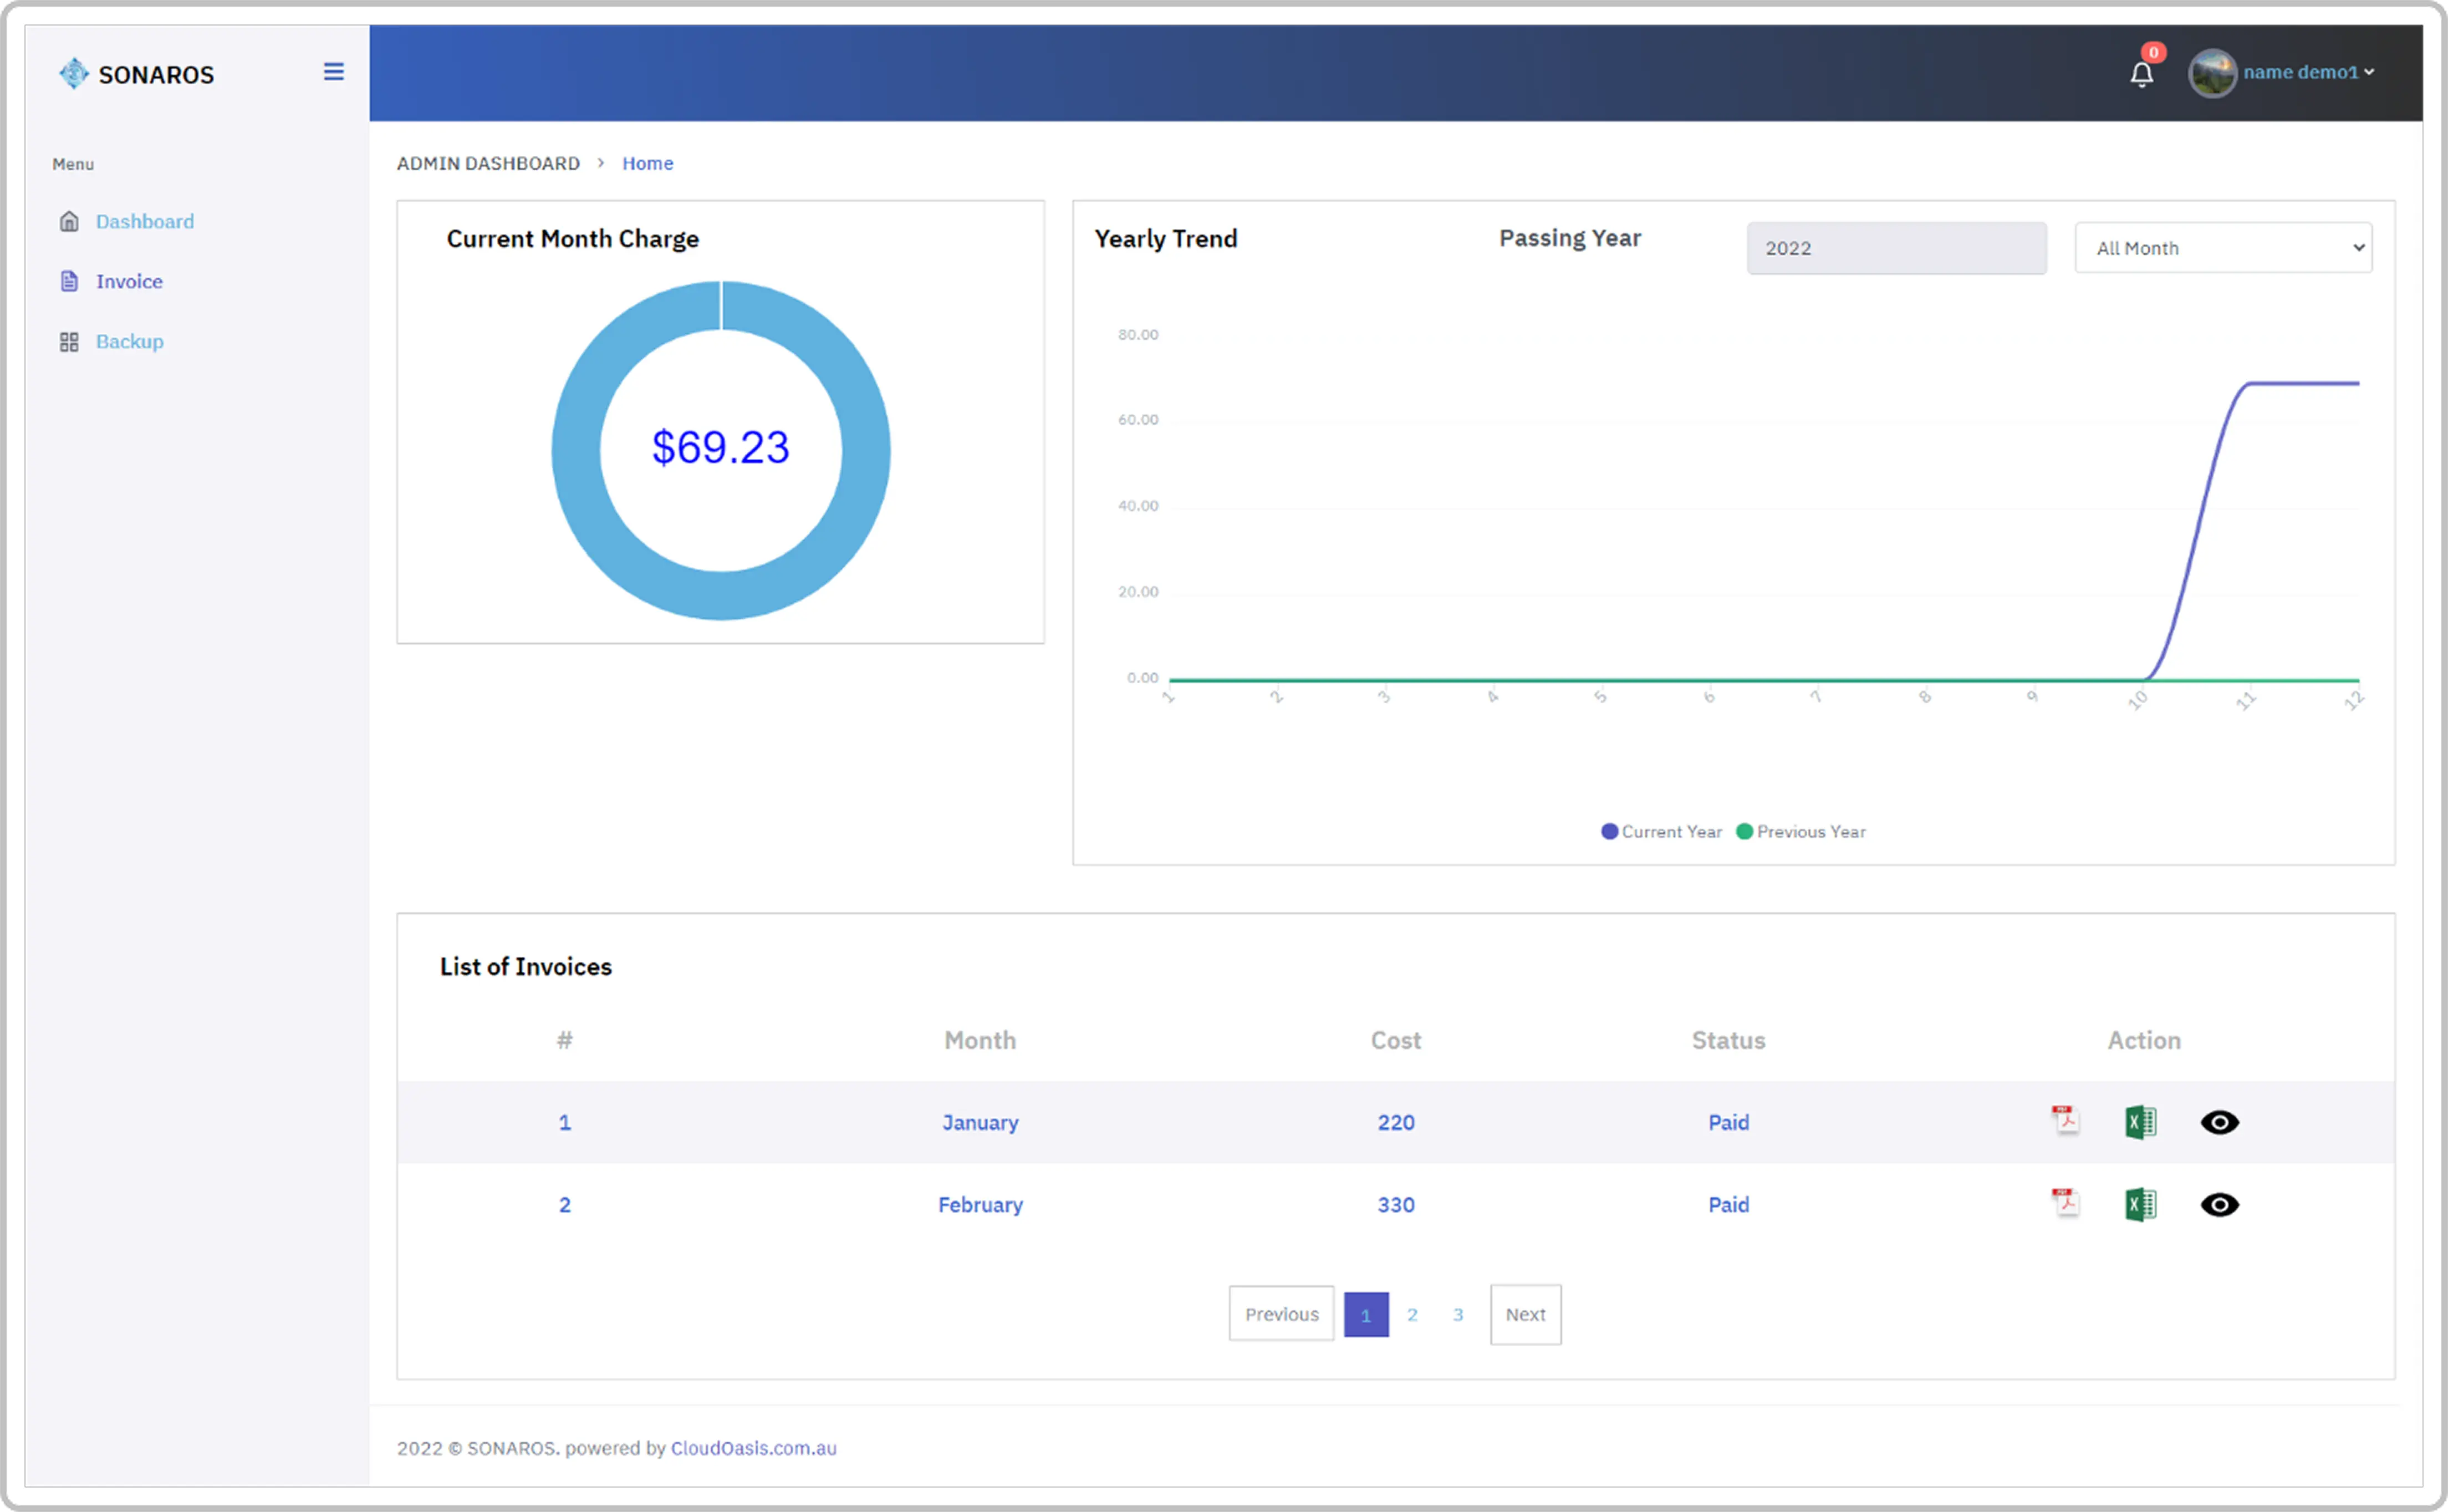The image size is (2448, 1512).
Task: View February invoice details via eye icon
Action: pos(2220,1204)
